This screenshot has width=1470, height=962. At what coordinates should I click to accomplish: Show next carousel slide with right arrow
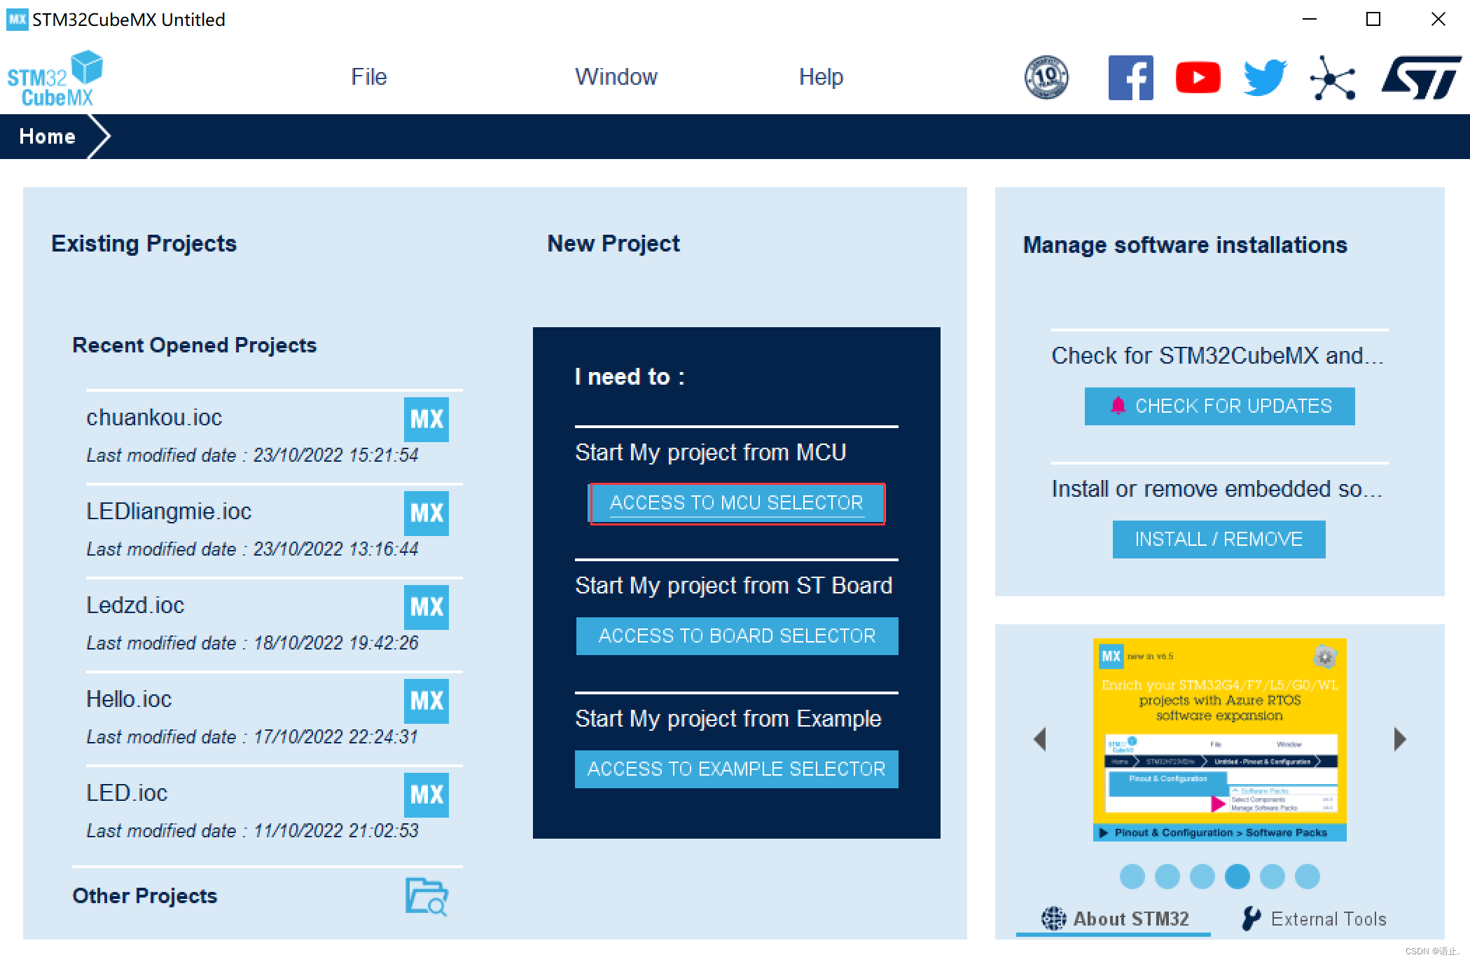[x=1399, y=739]
